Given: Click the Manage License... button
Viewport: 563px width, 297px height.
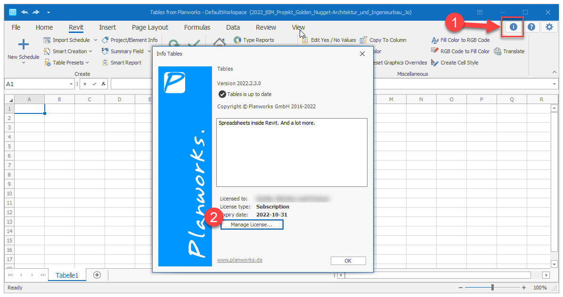Looking at the screenshot, I should tap(252, 225).
